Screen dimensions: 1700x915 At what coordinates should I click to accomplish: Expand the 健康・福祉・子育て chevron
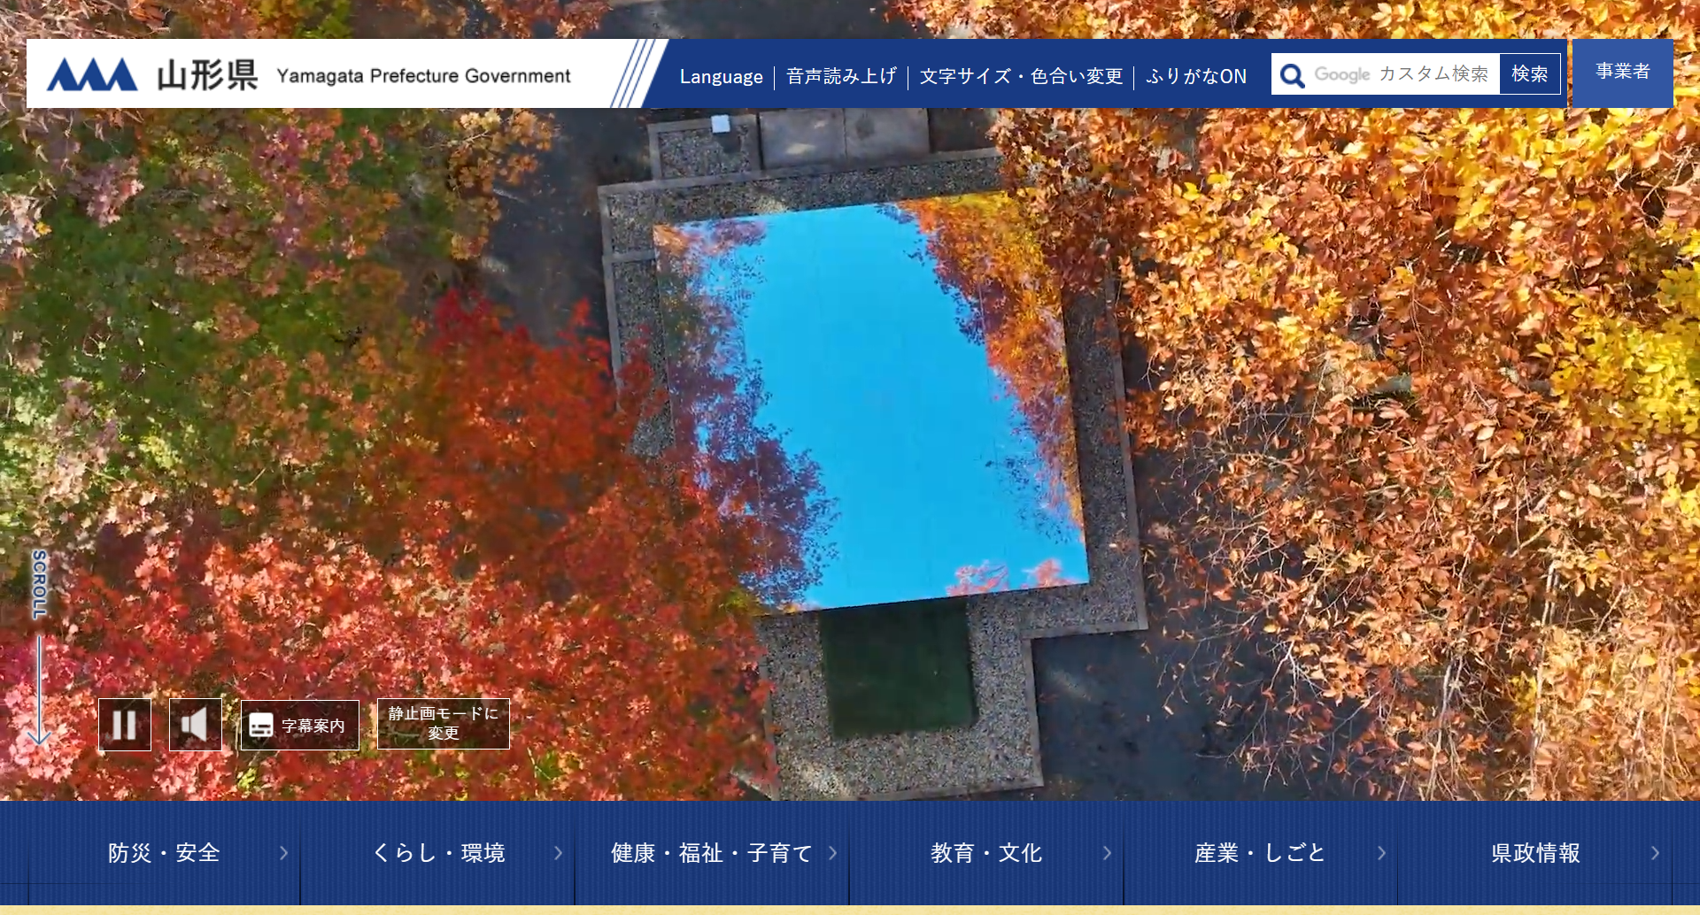832,853
